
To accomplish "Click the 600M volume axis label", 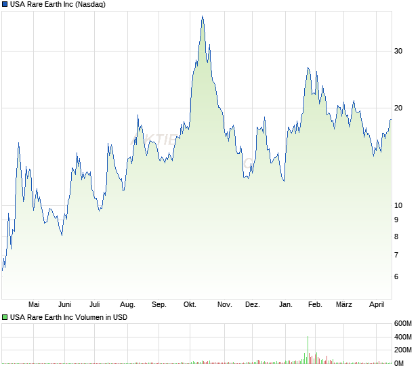I will tap(404, 324).
